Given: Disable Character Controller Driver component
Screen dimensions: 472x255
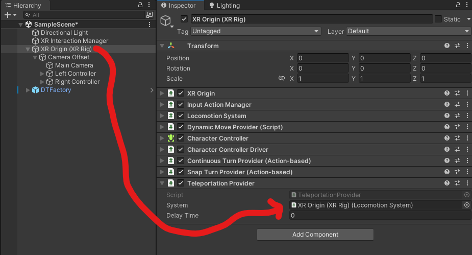Looking at the screenshot, I should (x=181, y=149).
